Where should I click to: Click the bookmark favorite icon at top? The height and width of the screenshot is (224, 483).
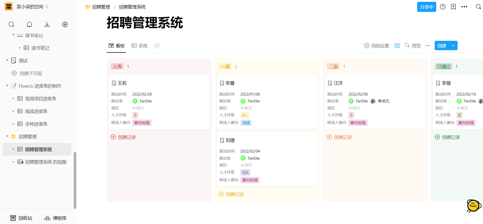click(453, 7)
